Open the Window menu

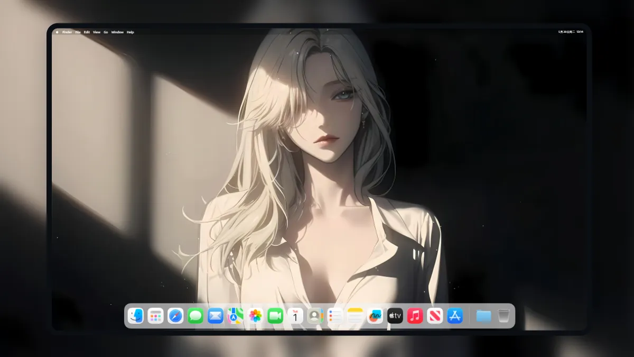pyautogui.click(x=117, y=32)
